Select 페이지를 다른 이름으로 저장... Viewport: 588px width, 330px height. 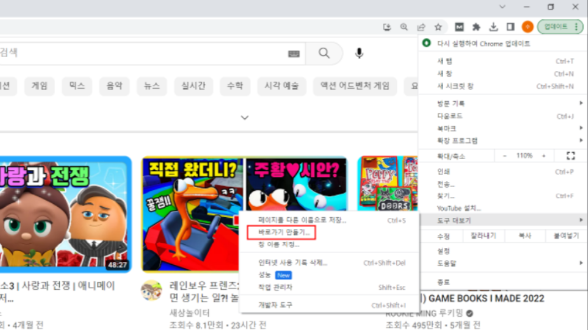point(329,220)
